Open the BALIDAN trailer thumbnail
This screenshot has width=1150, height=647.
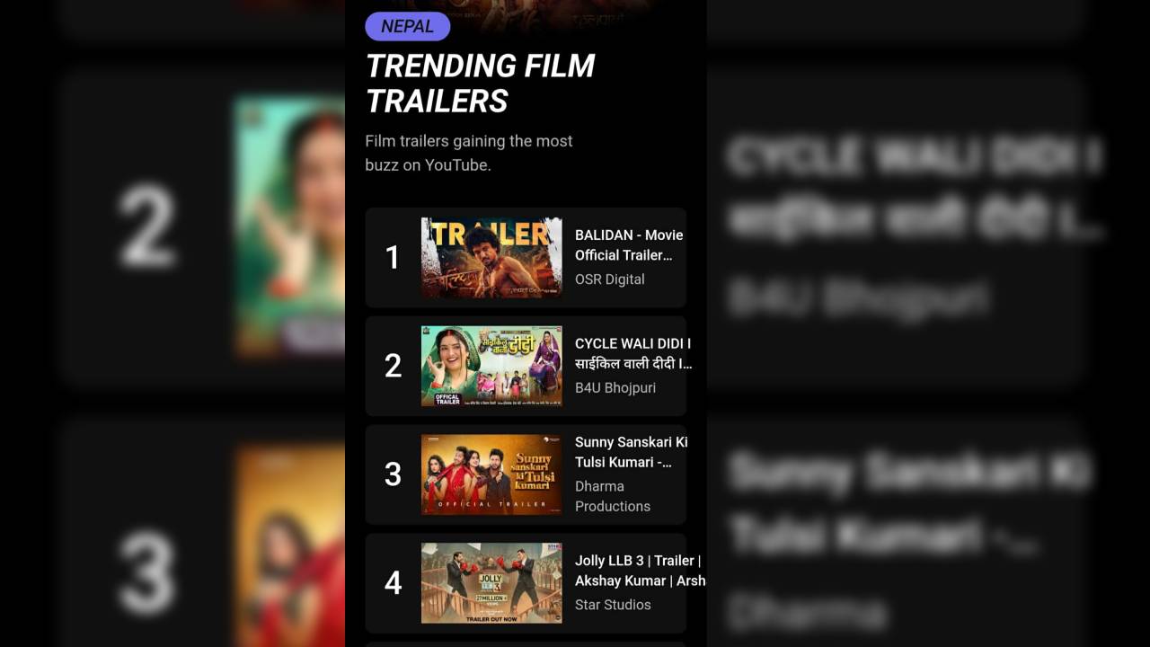point(491,257)
